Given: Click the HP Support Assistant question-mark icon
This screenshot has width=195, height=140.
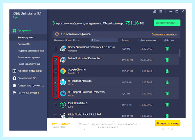Looking at the screenshot, I should [63, 82].
